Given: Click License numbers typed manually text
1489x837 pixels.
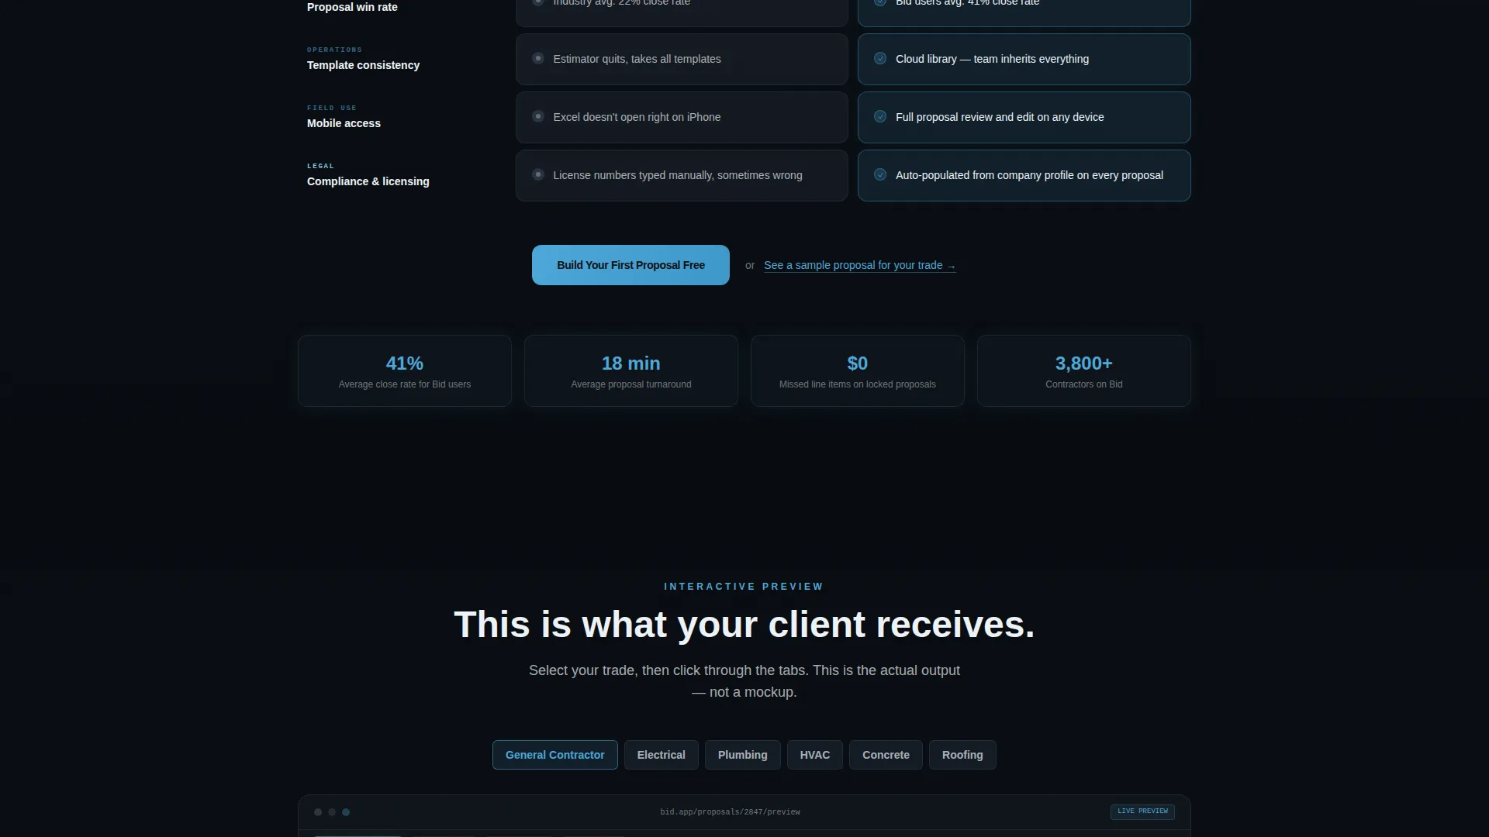Looking at the screenshot, I should (678, 175).
